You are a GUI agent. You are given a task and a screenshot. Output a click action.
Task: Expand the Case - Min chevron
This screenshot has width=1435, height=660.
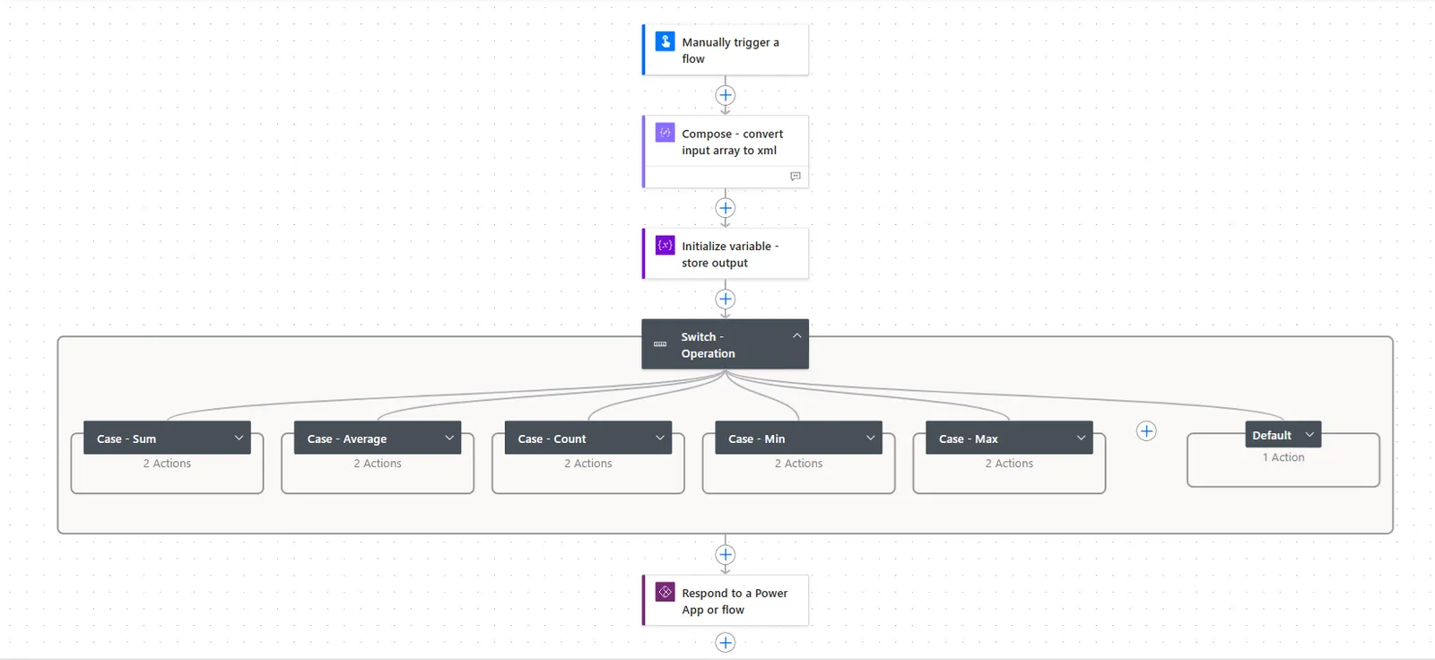[x=870, y=438]
